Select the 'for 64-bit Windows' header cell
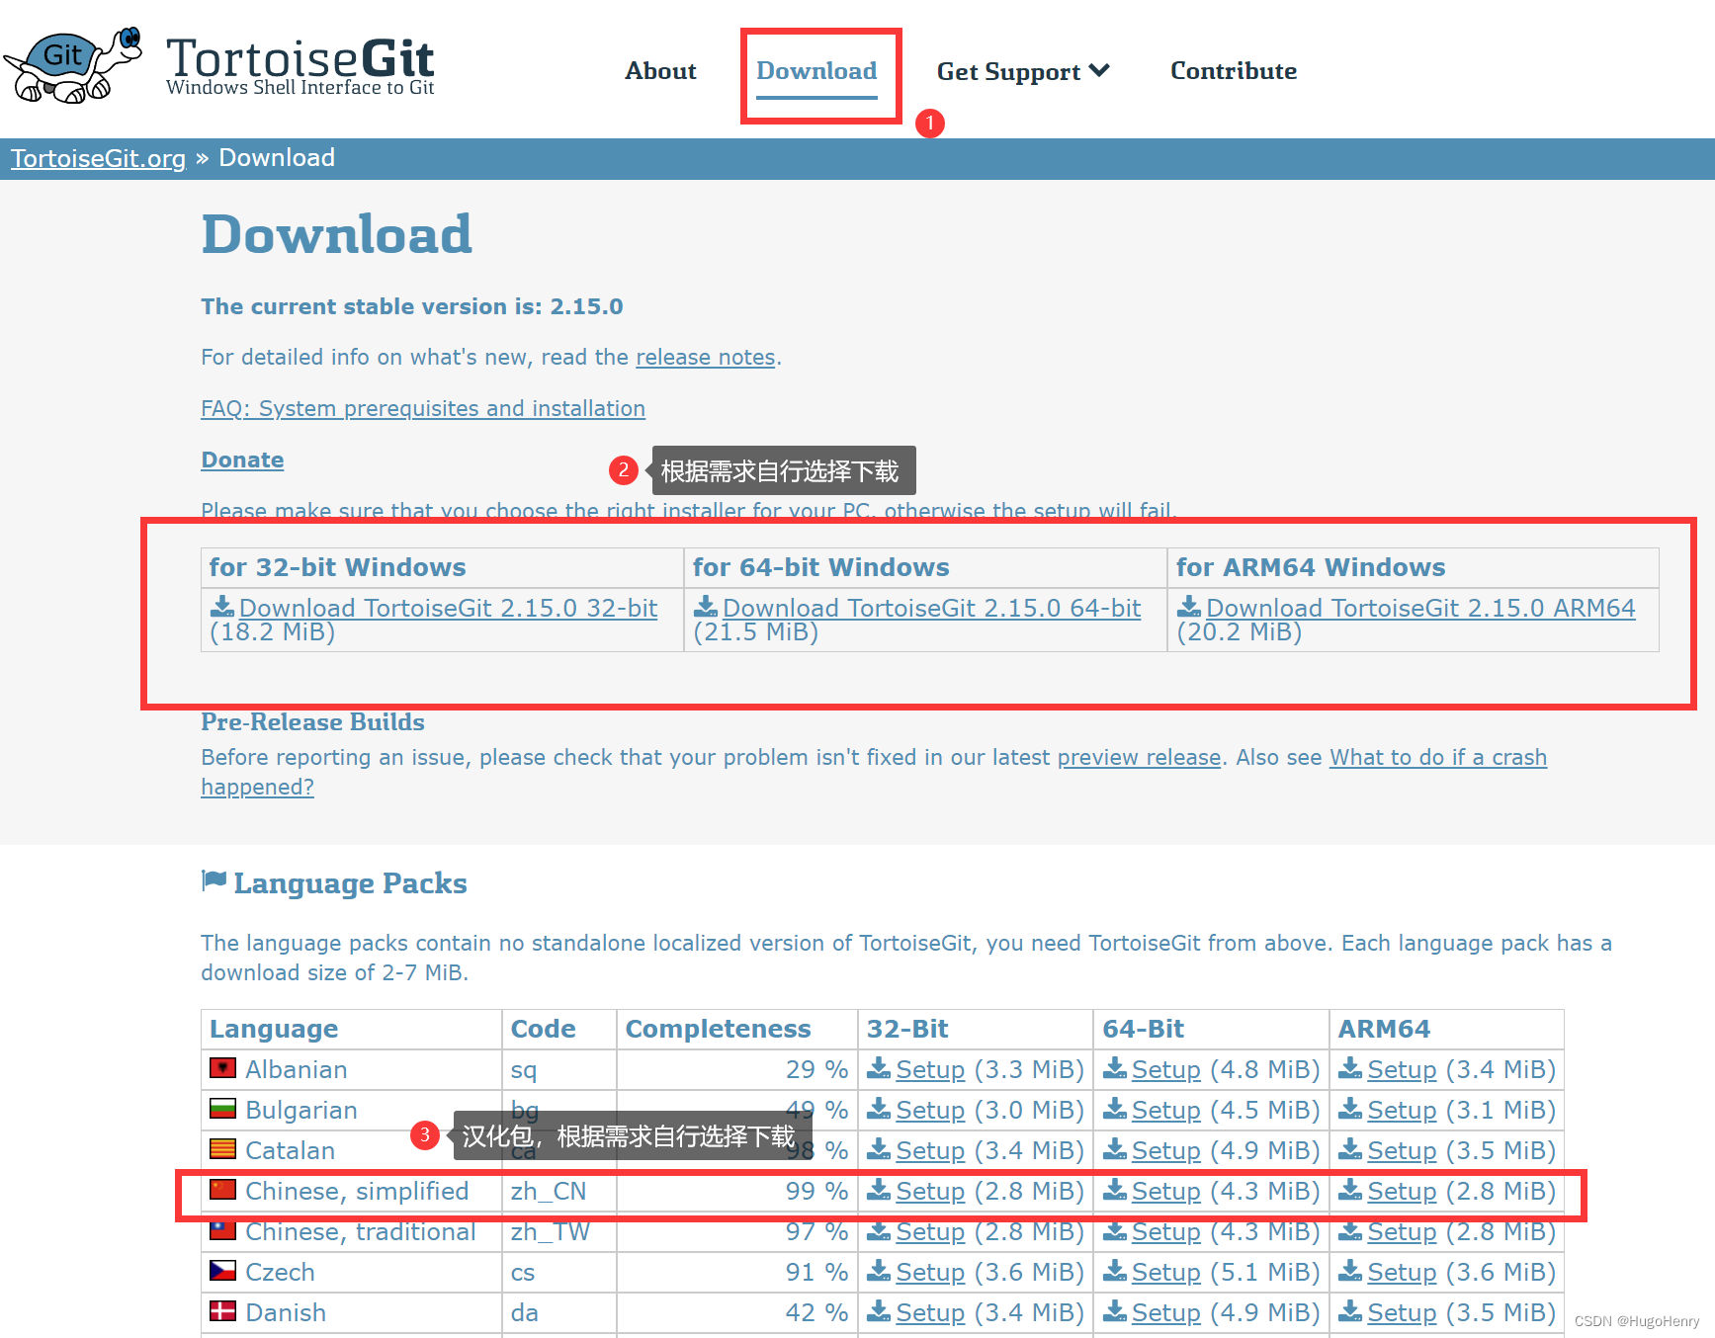The height and width of the screenshot is (1338, 1715). 925,567
